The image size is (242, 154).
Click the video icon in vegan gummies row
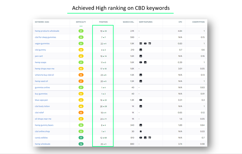145,44
